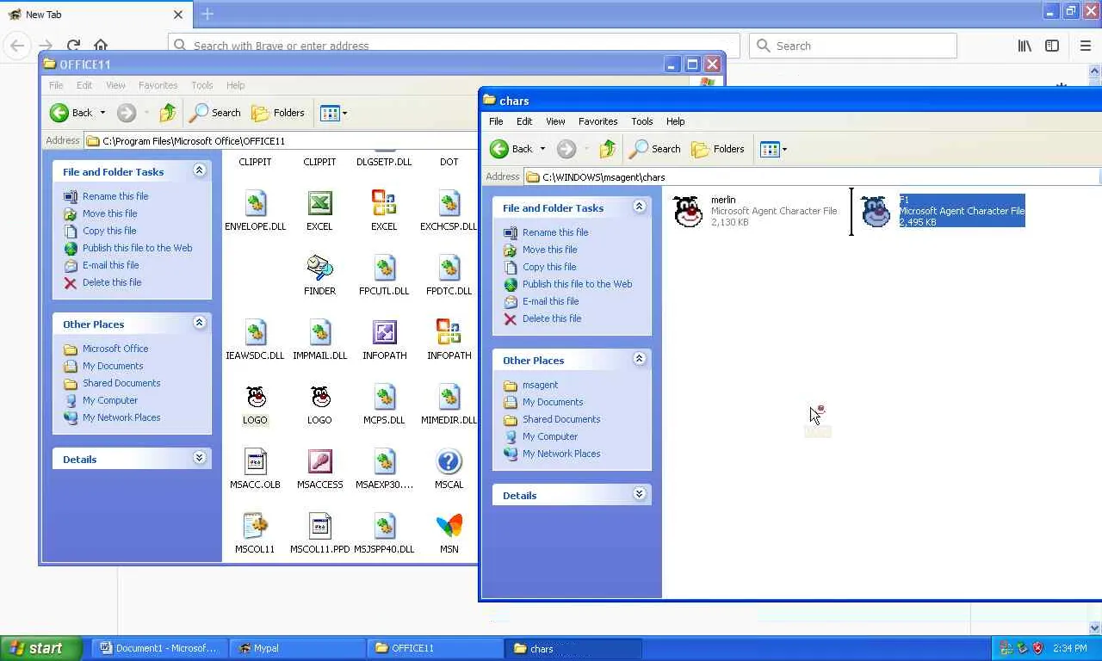Select FPCUTL.DLL file
Screen dimensions: 1102x661
pos(384,275)
